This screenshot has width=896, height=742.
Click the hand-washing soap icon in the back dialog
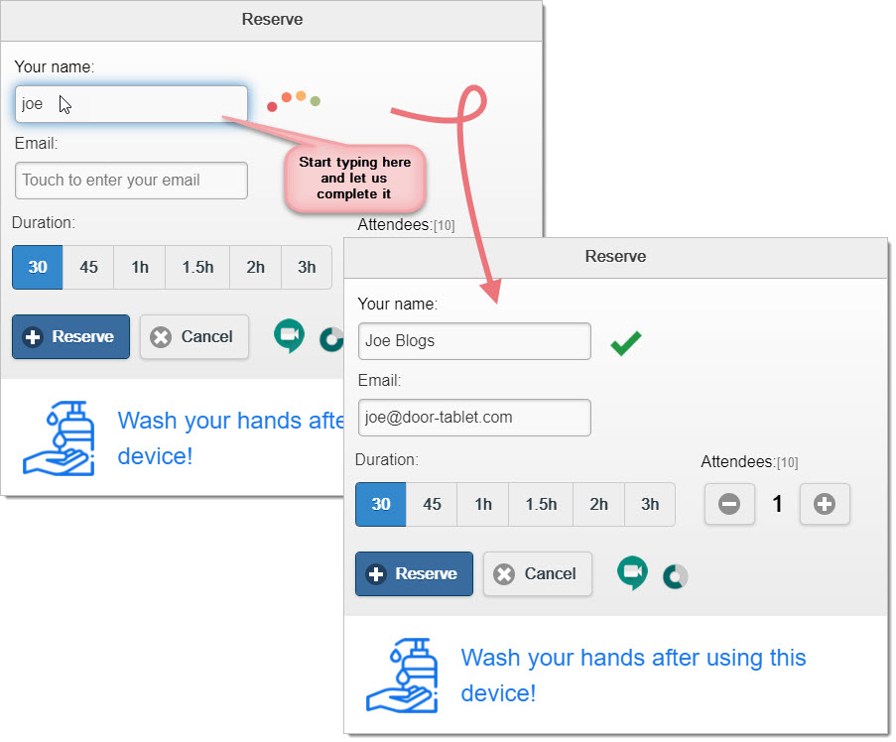[x=58, y=437]
